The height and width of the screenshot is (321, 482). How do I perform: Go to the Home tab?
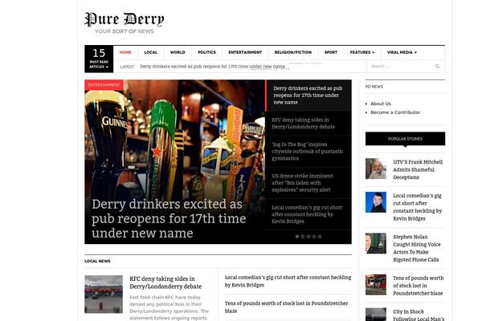click(x=125, y=52)
